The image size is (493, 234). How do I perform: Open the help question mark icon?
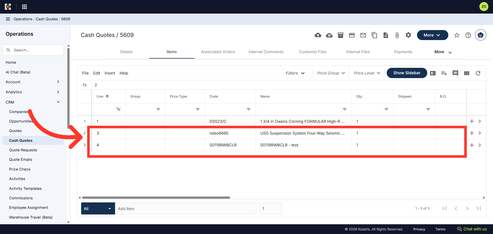pyautogui.click(x=468, y=35)
